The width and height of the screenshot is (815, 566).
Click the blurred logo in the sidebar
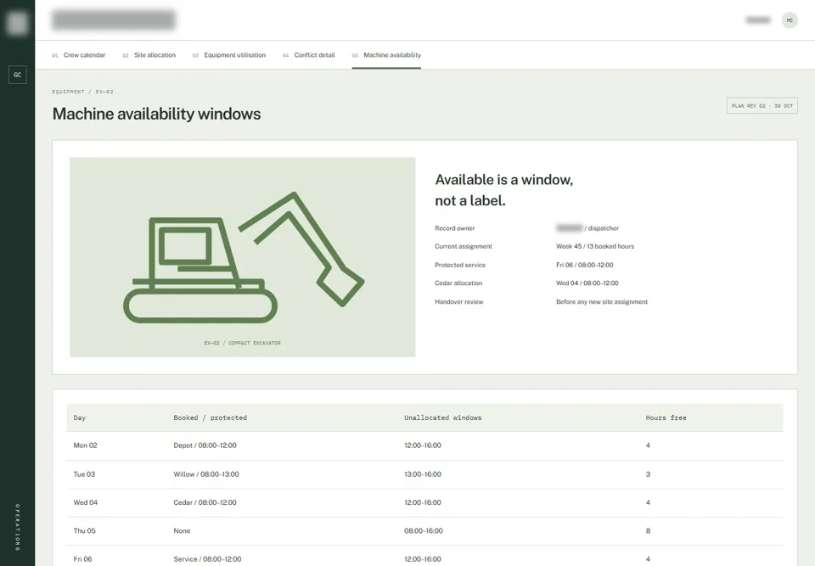[x=18, y=23]
